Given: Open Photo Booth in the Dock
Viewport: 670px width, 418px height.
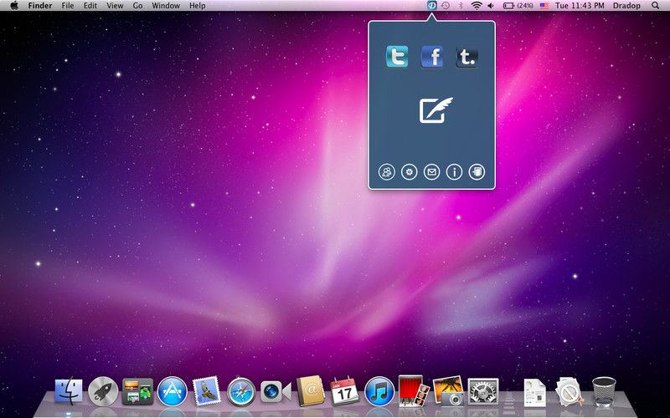Looking at the screenshot, I should click(x=414, y=390).
